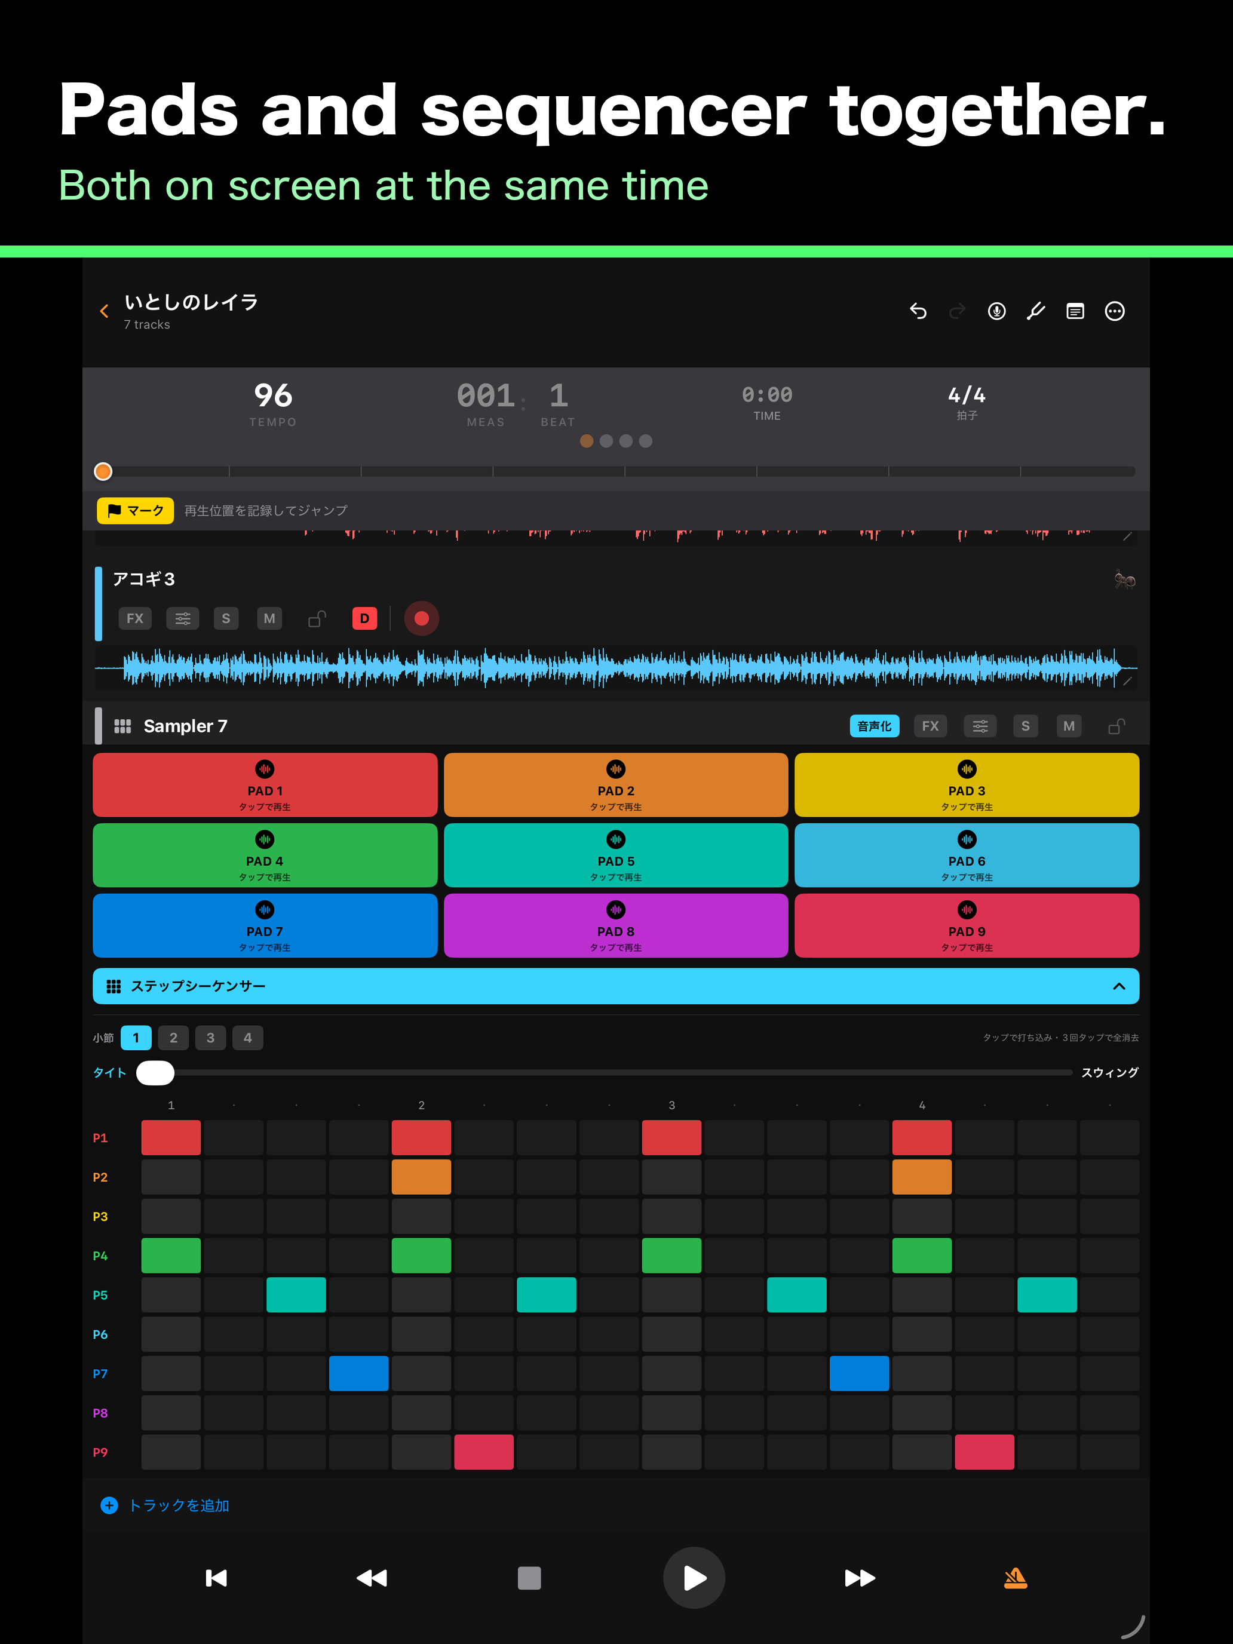Tap PAD 9 to play sample
Image resolution: width=1233 pixels, height=1644 pixels.
pyautogui.click(x=967, y=925)
